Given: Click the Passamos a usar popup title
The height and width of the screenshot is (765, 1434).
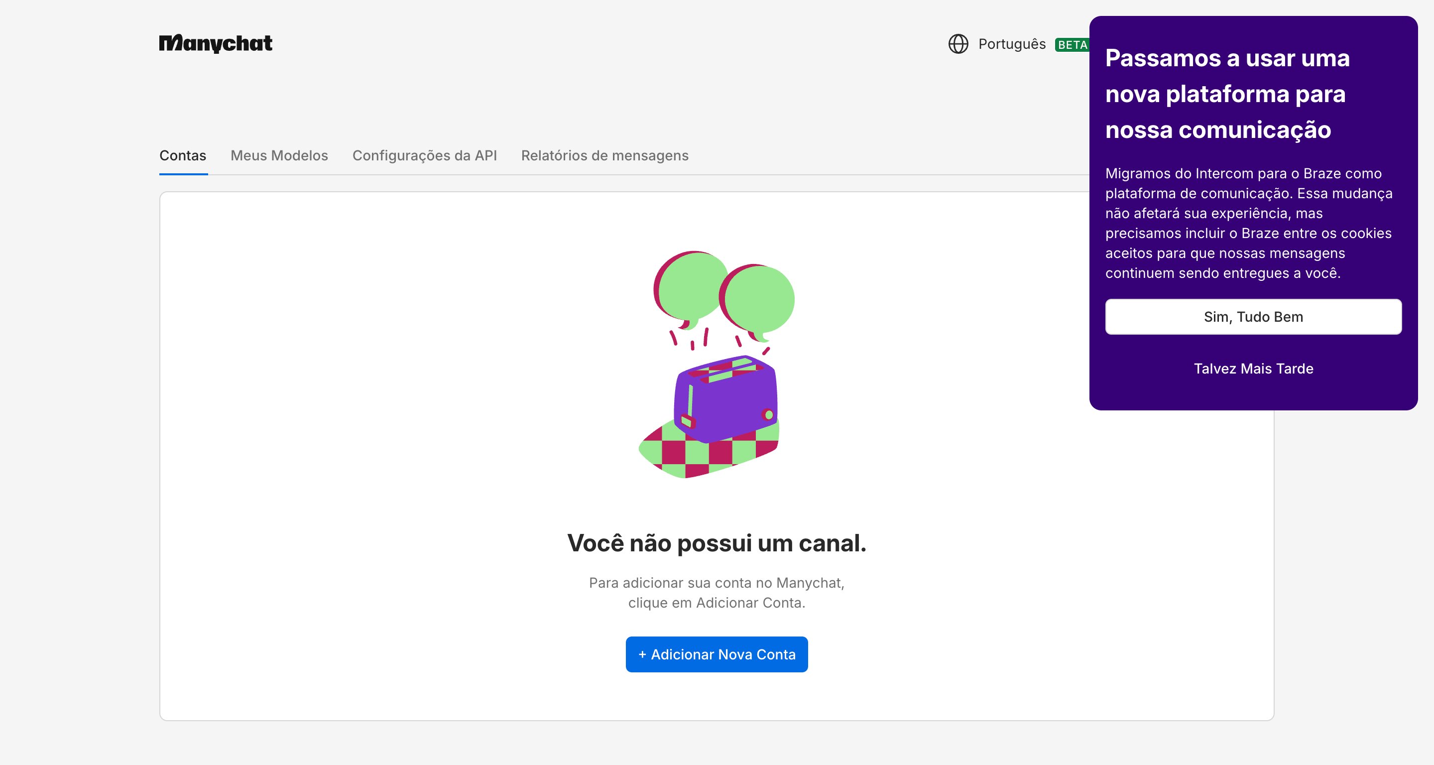Looking at the screenshot, I should tap(1227, 94).
